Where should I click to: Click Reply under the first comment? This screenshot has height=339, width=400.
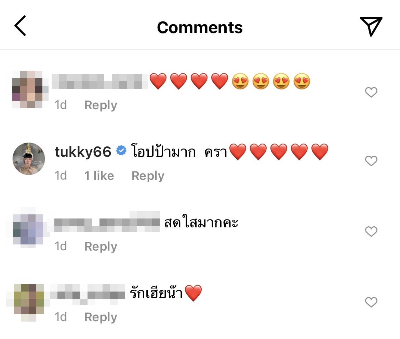[100, 105]
